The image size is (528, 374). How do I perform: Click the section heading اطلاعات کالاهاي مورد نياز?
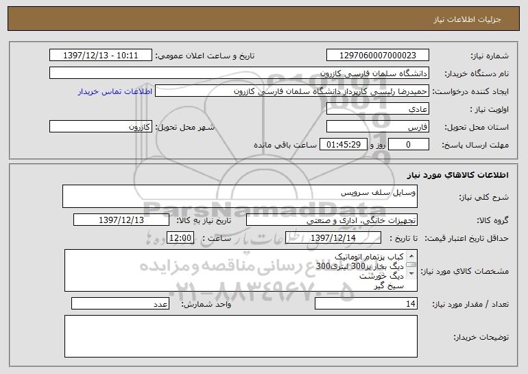tap(457, 175)
